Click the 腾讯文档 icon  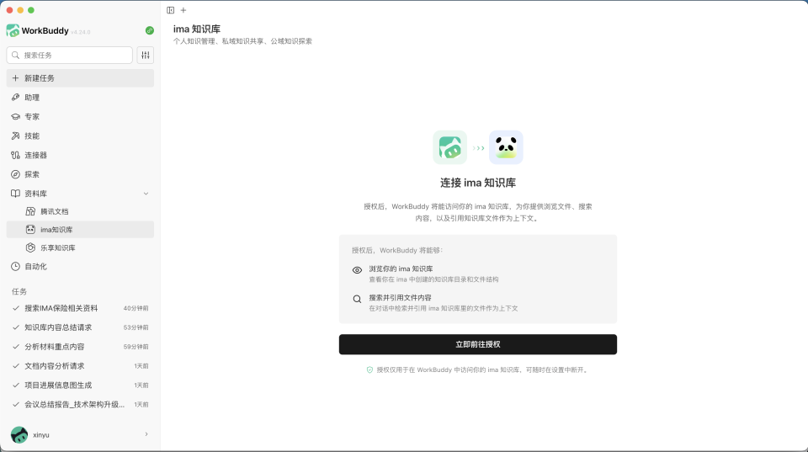click(x=30, y=211)
